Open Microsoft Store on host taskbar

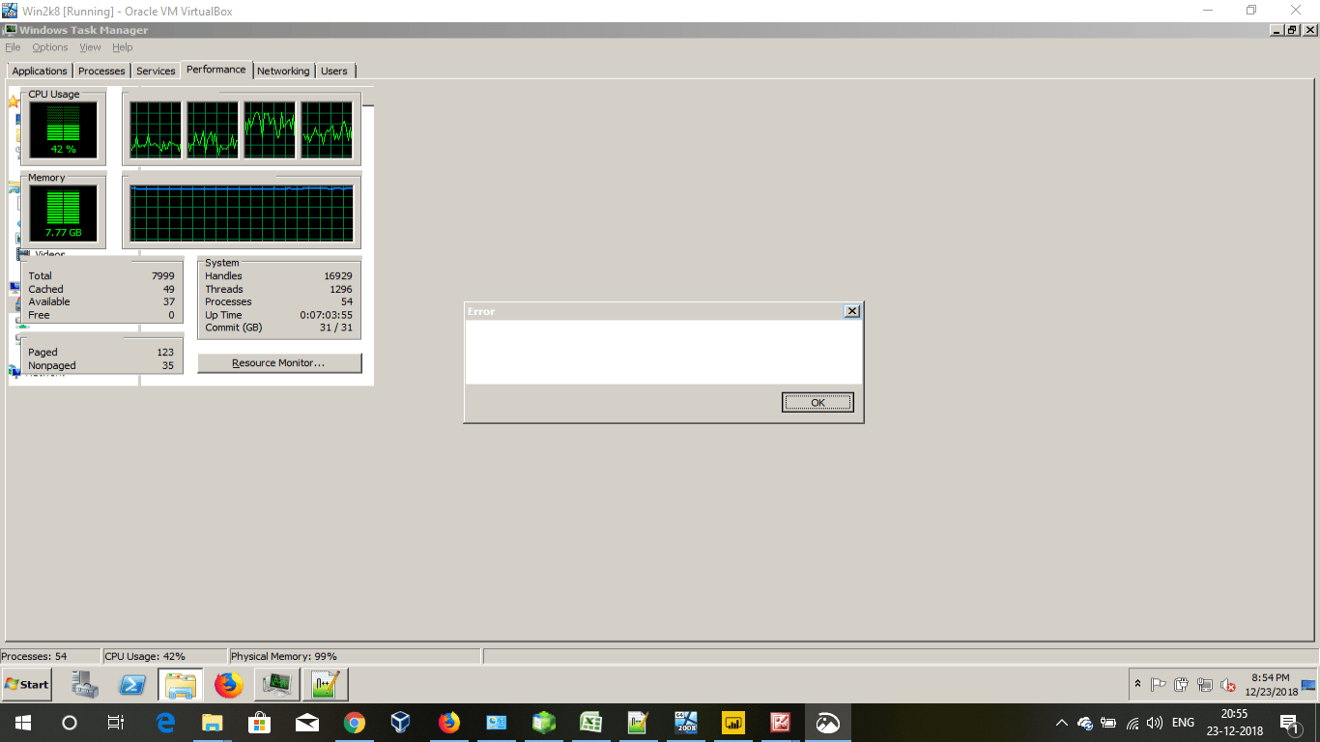[x=259, y=723]
